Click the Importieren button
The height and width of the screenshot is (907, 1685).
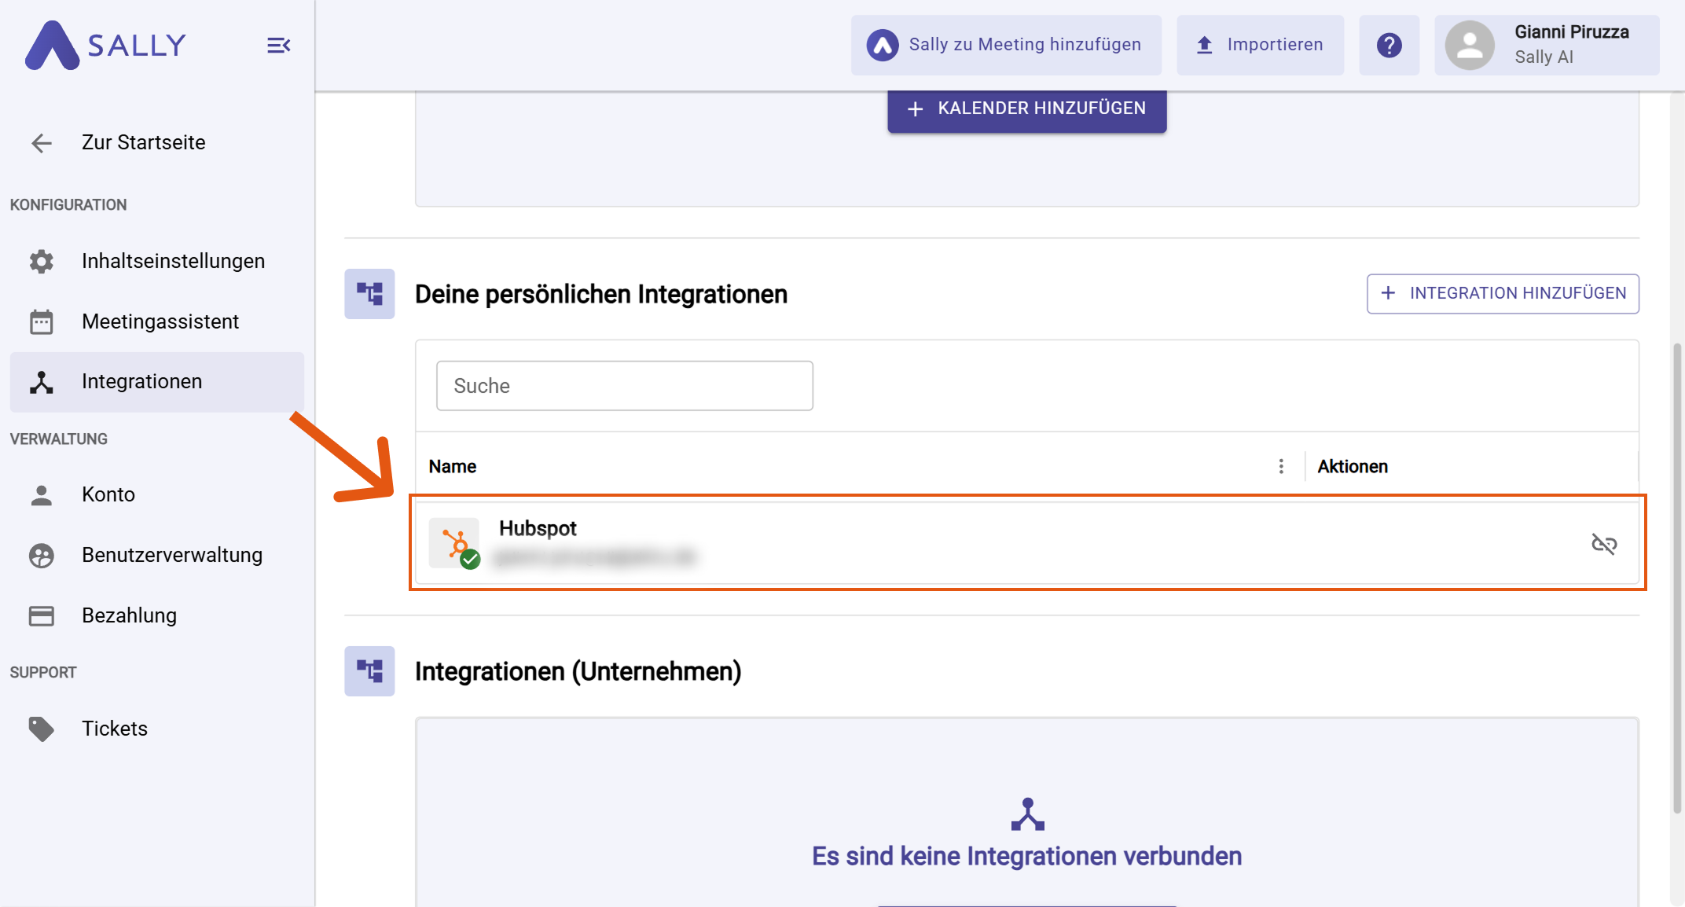click(x=1260, y=45)
